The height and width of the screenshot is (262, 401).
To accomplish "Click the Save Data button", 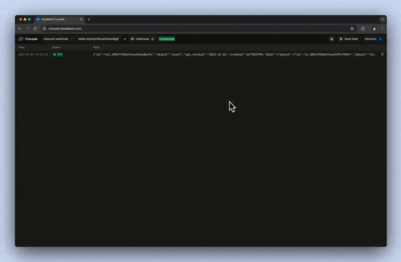I will 349,39.
